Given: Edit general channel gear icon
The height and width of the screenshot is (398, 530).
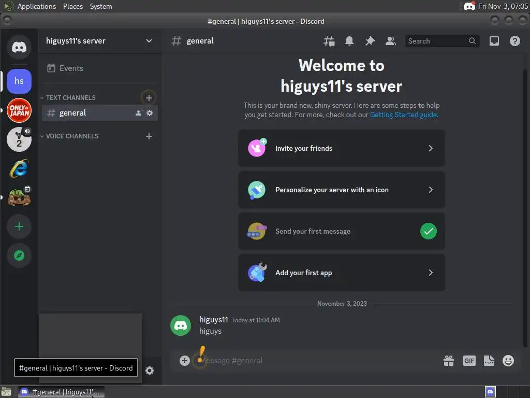Looking at the screenshot, I should 150,112.
